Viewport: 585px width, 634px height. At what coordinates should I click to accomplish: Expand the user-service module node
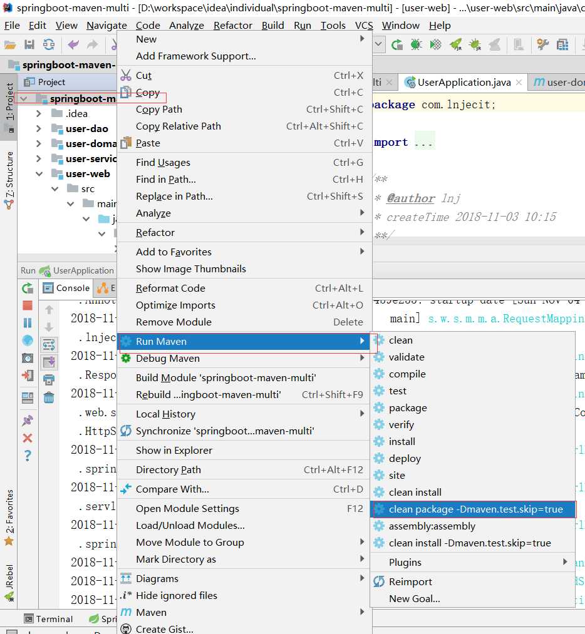click(39, 158)
